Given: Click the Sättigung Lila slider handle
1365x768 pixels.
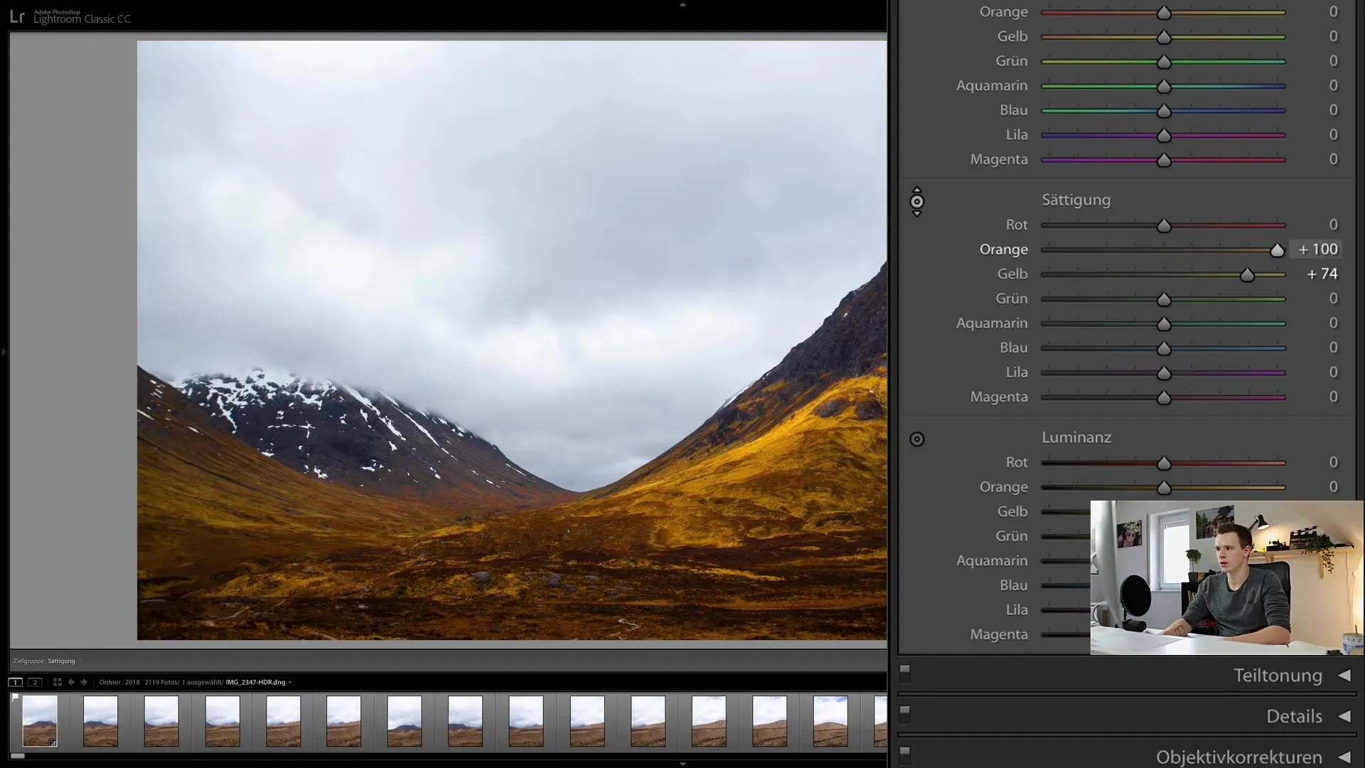Looking at the screenshot, I should pyautogui.click(x=1164, y=373).
